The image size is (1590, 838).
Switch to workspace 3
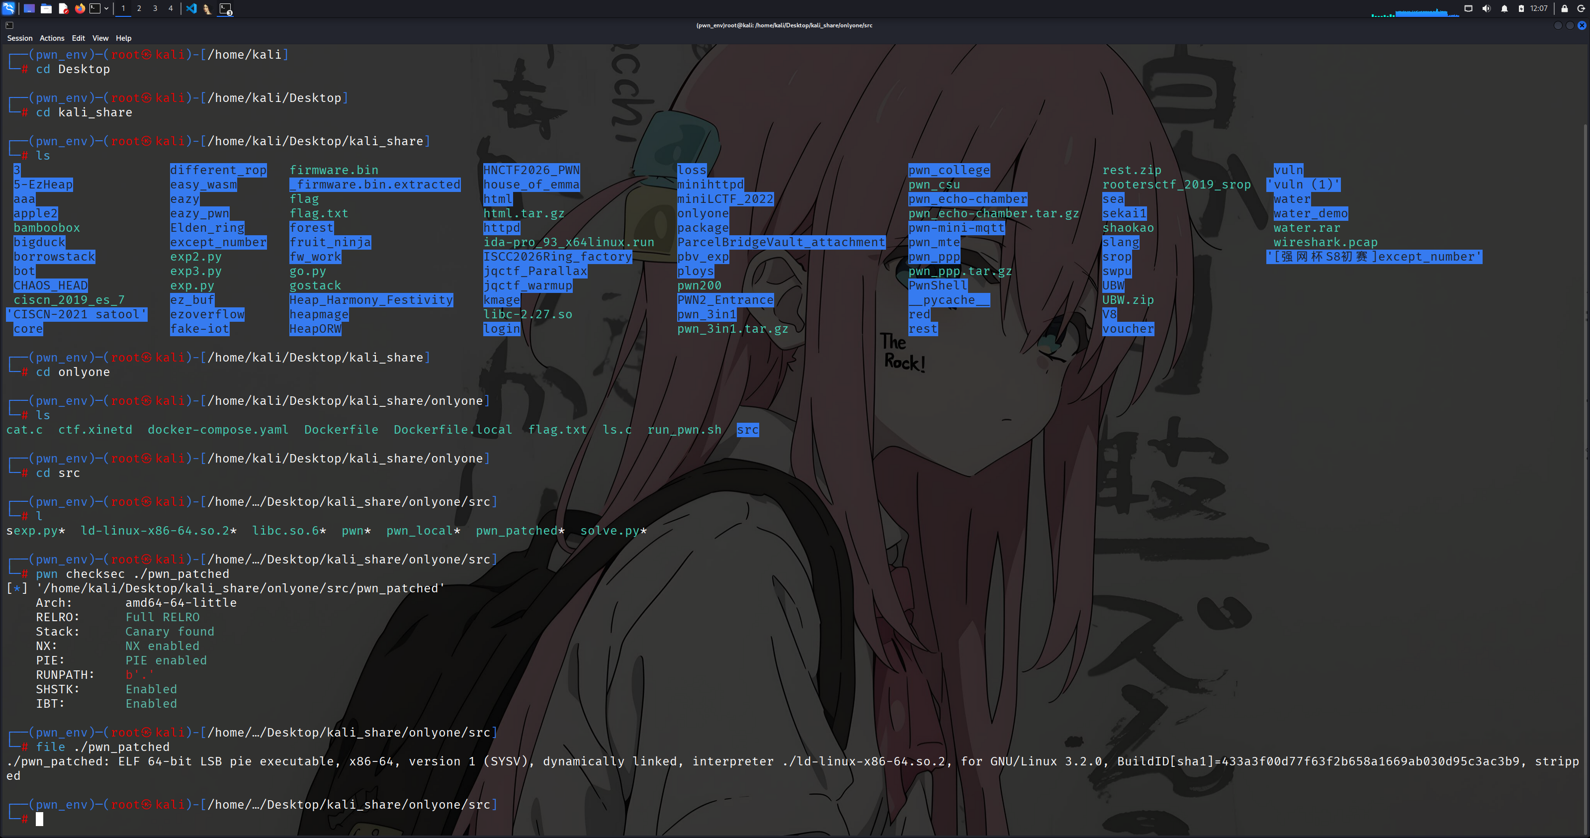(x=155, y=8)
